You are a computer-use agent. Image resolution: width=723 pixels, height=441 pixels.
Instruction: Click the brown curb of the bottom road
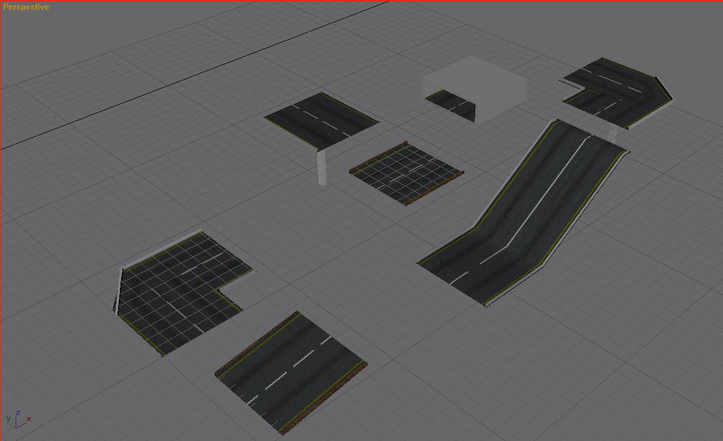tap(258, 343)
